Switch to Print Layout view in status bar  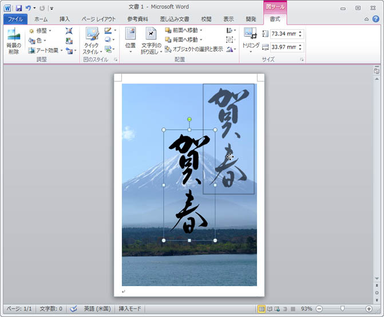point(262,309)
